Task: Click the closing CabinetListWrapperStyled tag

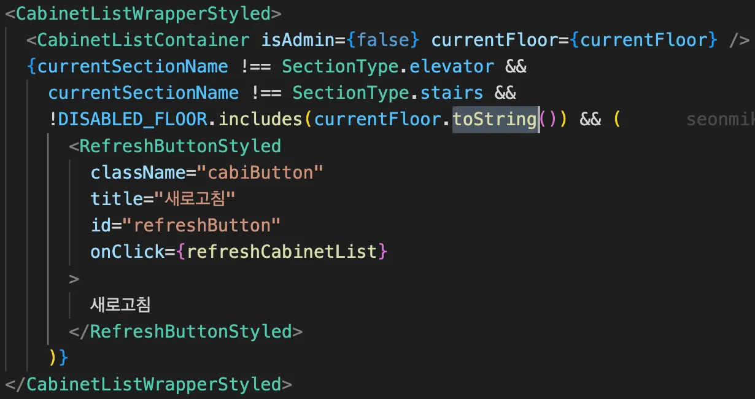Action: point(149,384)
